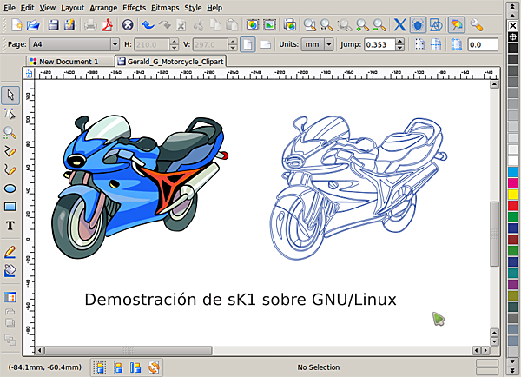
Task: Click the import vector graphics icon
Action: click(253, 25)
